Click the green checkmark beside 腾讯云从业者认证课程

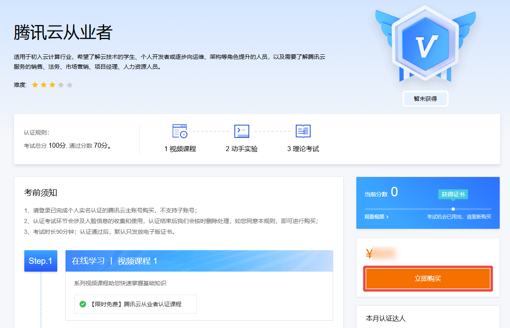click(83, 304)
